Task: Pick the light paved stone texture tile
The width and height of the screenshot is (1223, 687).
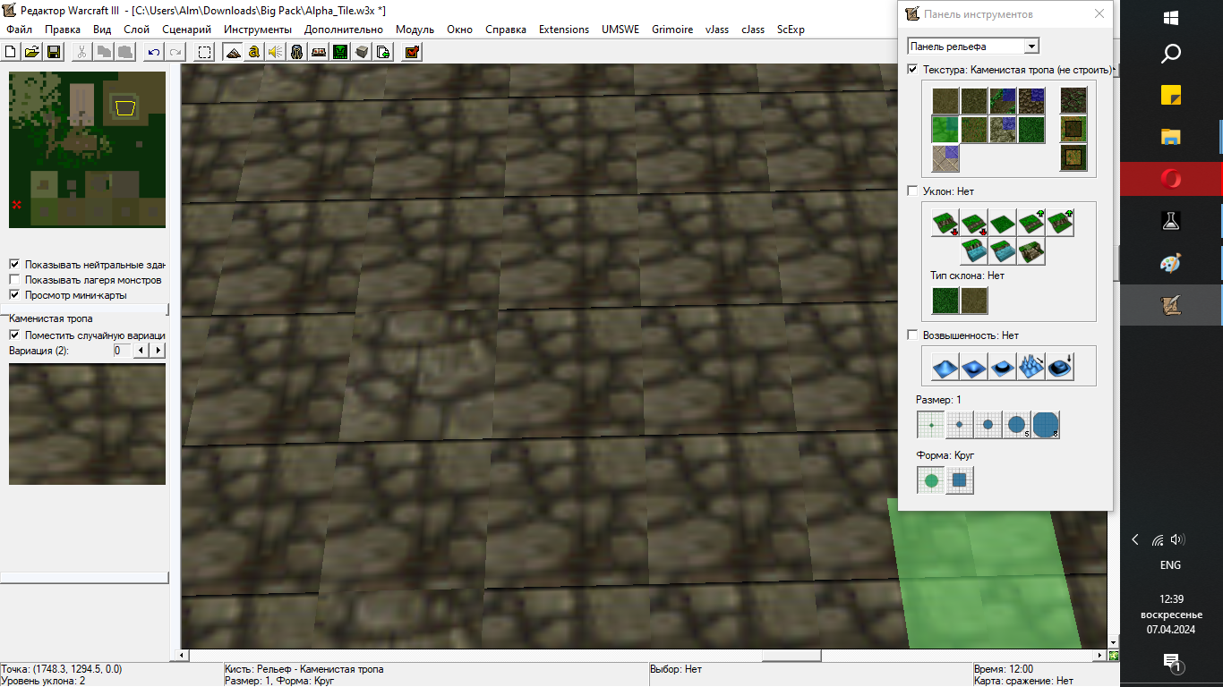Action: 945,158
